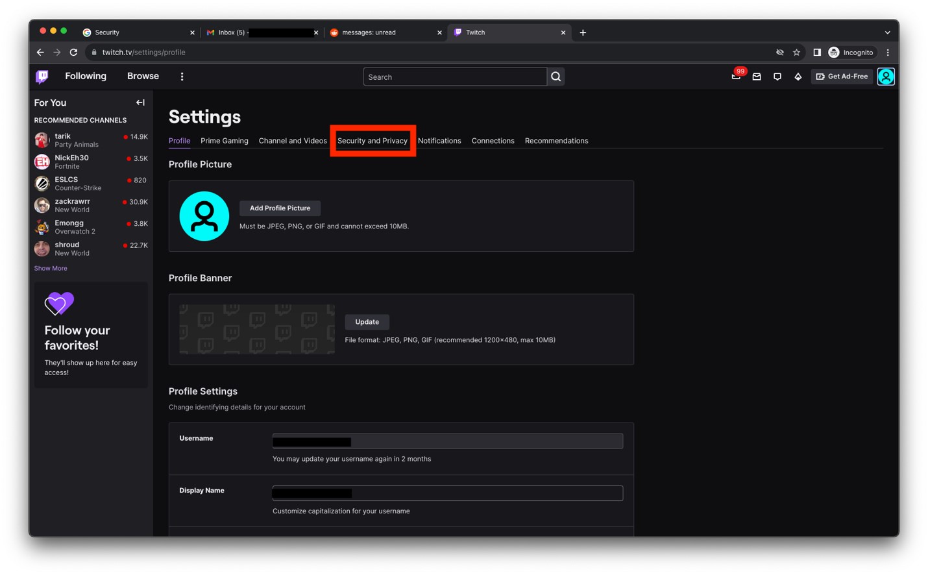Open a new browser tab with plus
This screenshot has height=575, width=928.
click(583, 32)
